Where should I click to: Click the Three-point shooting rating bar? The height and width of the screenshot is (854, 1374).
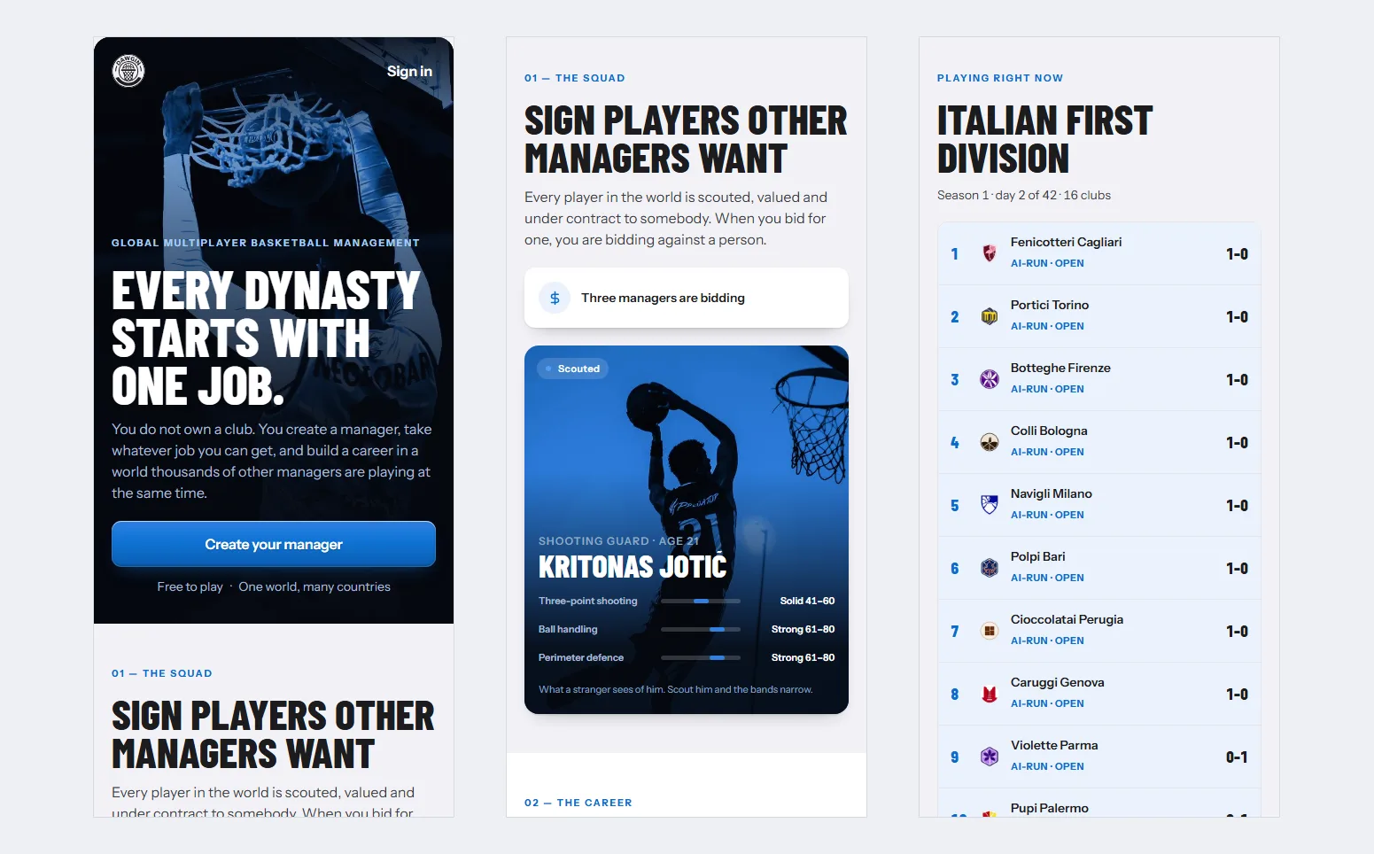point(701,601)
